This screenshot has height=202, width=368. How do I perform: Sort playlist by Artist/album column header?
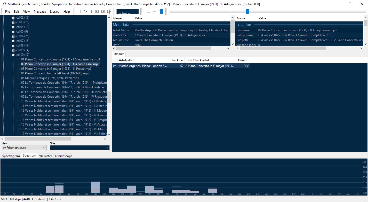pos(143,60)
